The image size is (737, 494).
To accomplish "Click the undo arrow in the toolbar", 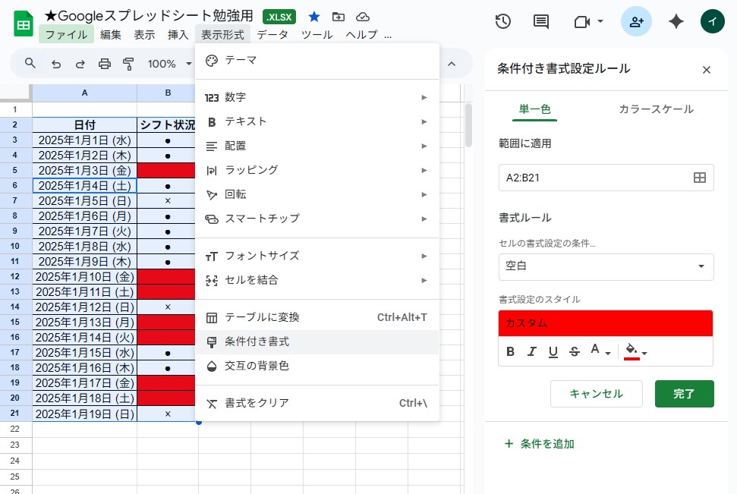I will tap(55, 64).
